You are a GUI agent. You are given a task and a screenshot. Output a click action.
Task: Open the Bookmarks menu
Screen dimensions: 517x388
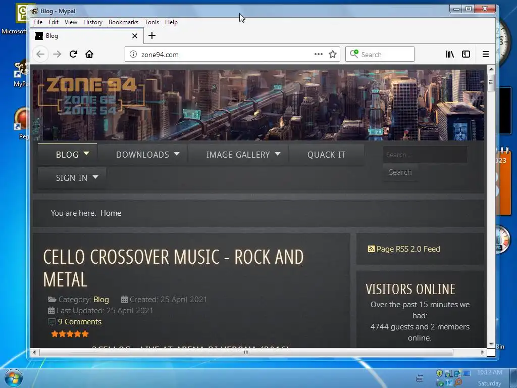(x=123, y=22)
